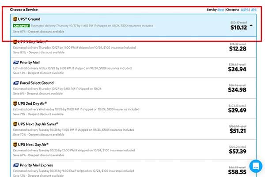Click the $12.28 price
The height and width of the screenshot is (177, 265).
coord(238,49)
